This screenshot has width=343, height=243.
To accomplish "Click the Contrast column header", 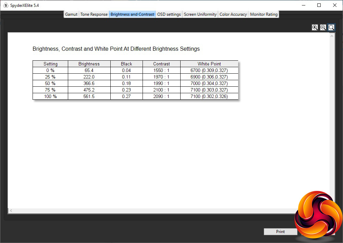I will coord(161,64).
